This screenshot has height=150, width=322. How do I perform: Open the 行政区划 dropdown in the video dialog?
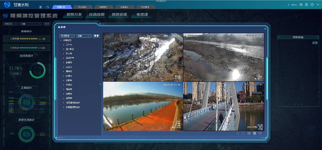click(67, 36)
